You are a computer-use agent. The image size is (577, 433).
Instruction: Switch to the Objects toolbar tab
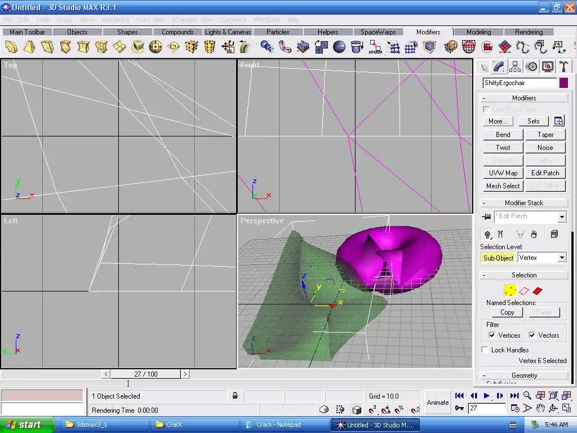click(x=77, y=32)
